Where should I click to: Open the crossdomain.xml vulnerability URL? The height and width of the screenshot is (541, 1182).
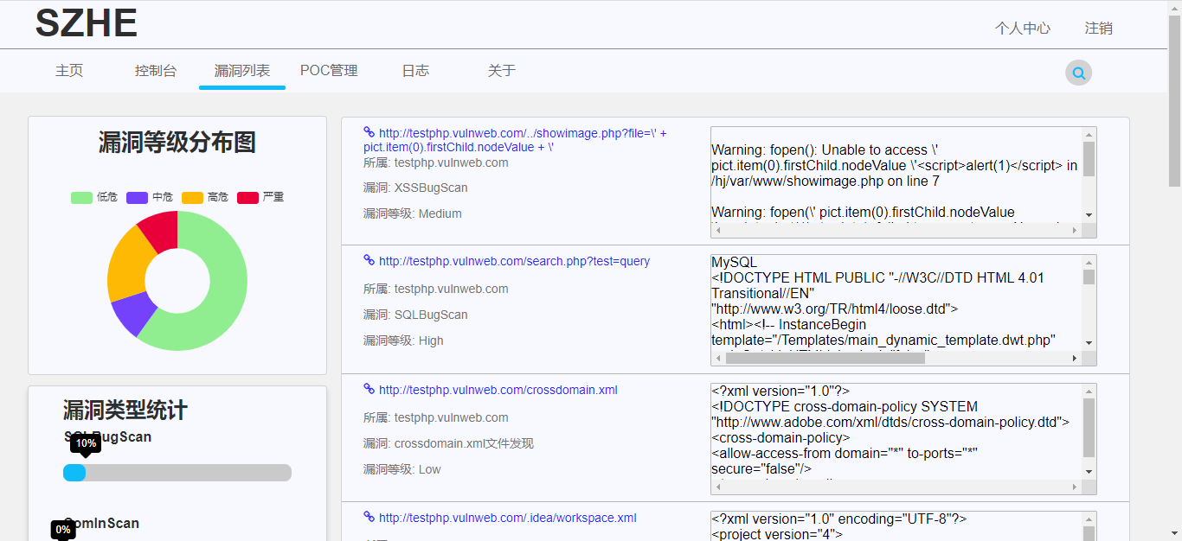point(498,389)
